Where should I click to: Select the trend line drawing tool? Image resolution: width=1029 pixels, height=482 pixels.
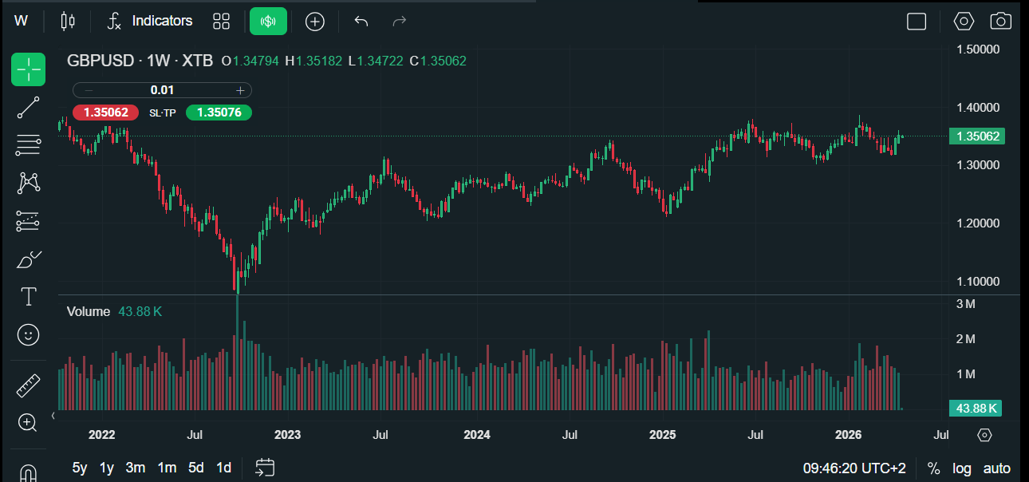tap(28, 107)
